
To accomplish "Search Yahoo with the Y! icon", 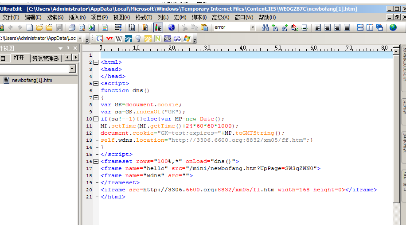I will point(109,39).
